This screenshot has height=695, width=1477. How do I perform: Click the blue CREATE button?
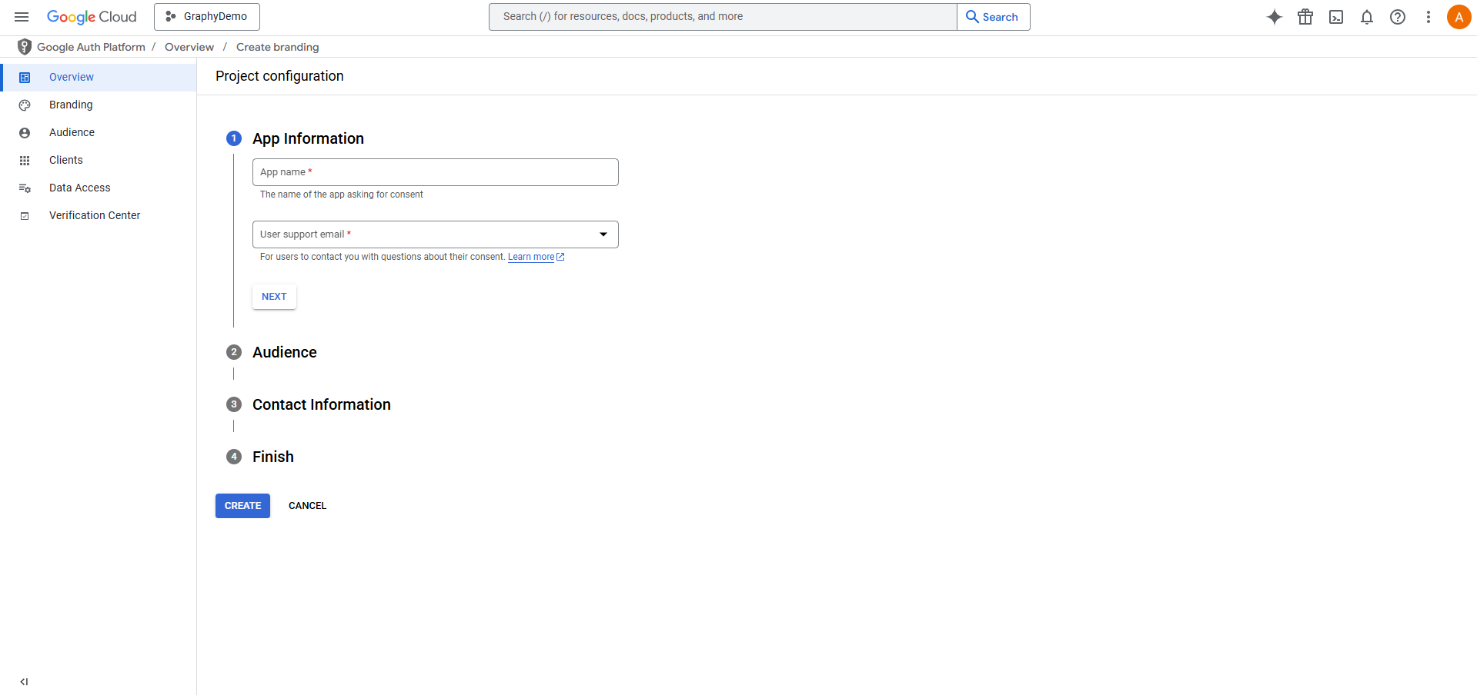point(242,506)
